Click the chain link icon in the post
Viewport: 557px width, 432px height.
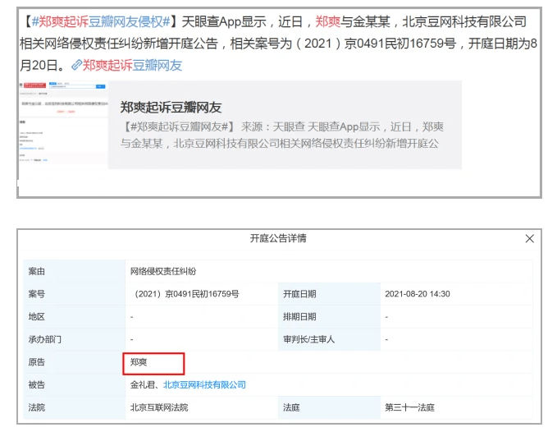point(76,65)
